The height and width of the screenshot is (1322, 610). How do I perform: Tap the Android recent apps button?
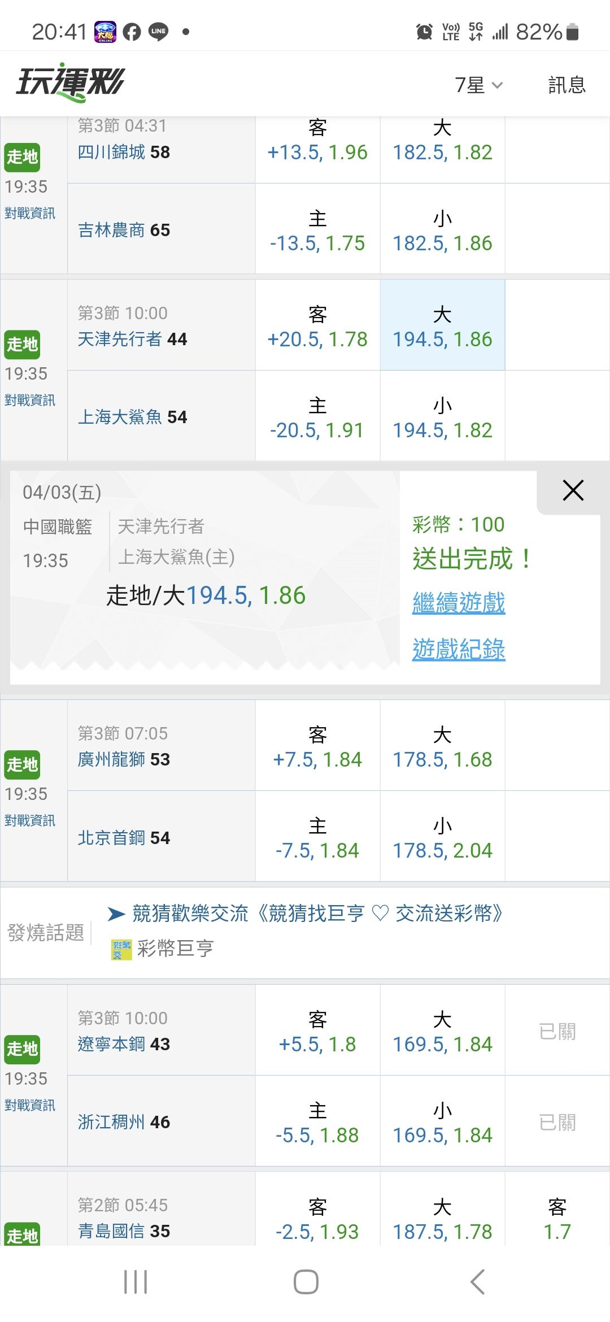coord(136,1282)
